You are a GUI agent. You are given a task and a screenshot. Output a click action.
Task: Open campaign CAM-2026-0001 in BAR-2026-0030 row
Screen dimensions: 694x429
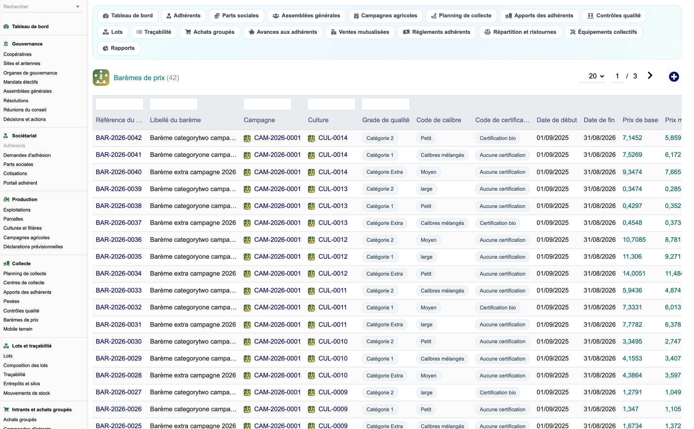point(277,341)
